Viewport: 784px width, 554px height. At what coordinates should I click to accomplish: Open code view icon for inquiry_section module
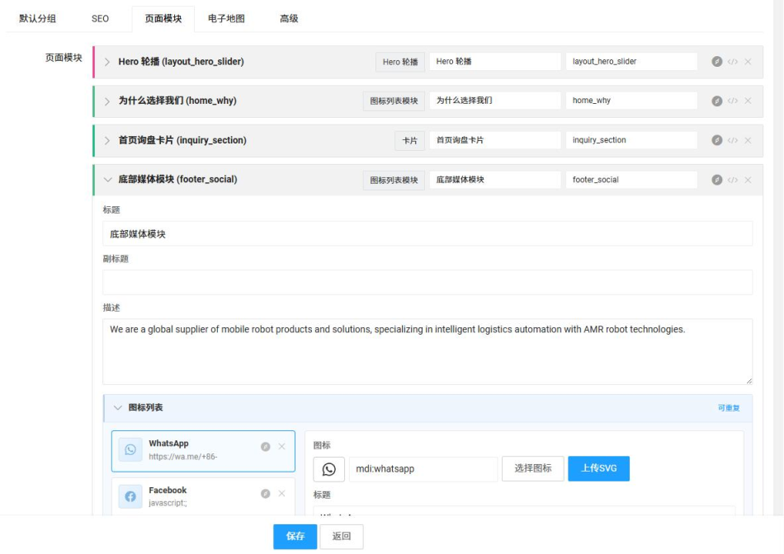click(733, 140)
